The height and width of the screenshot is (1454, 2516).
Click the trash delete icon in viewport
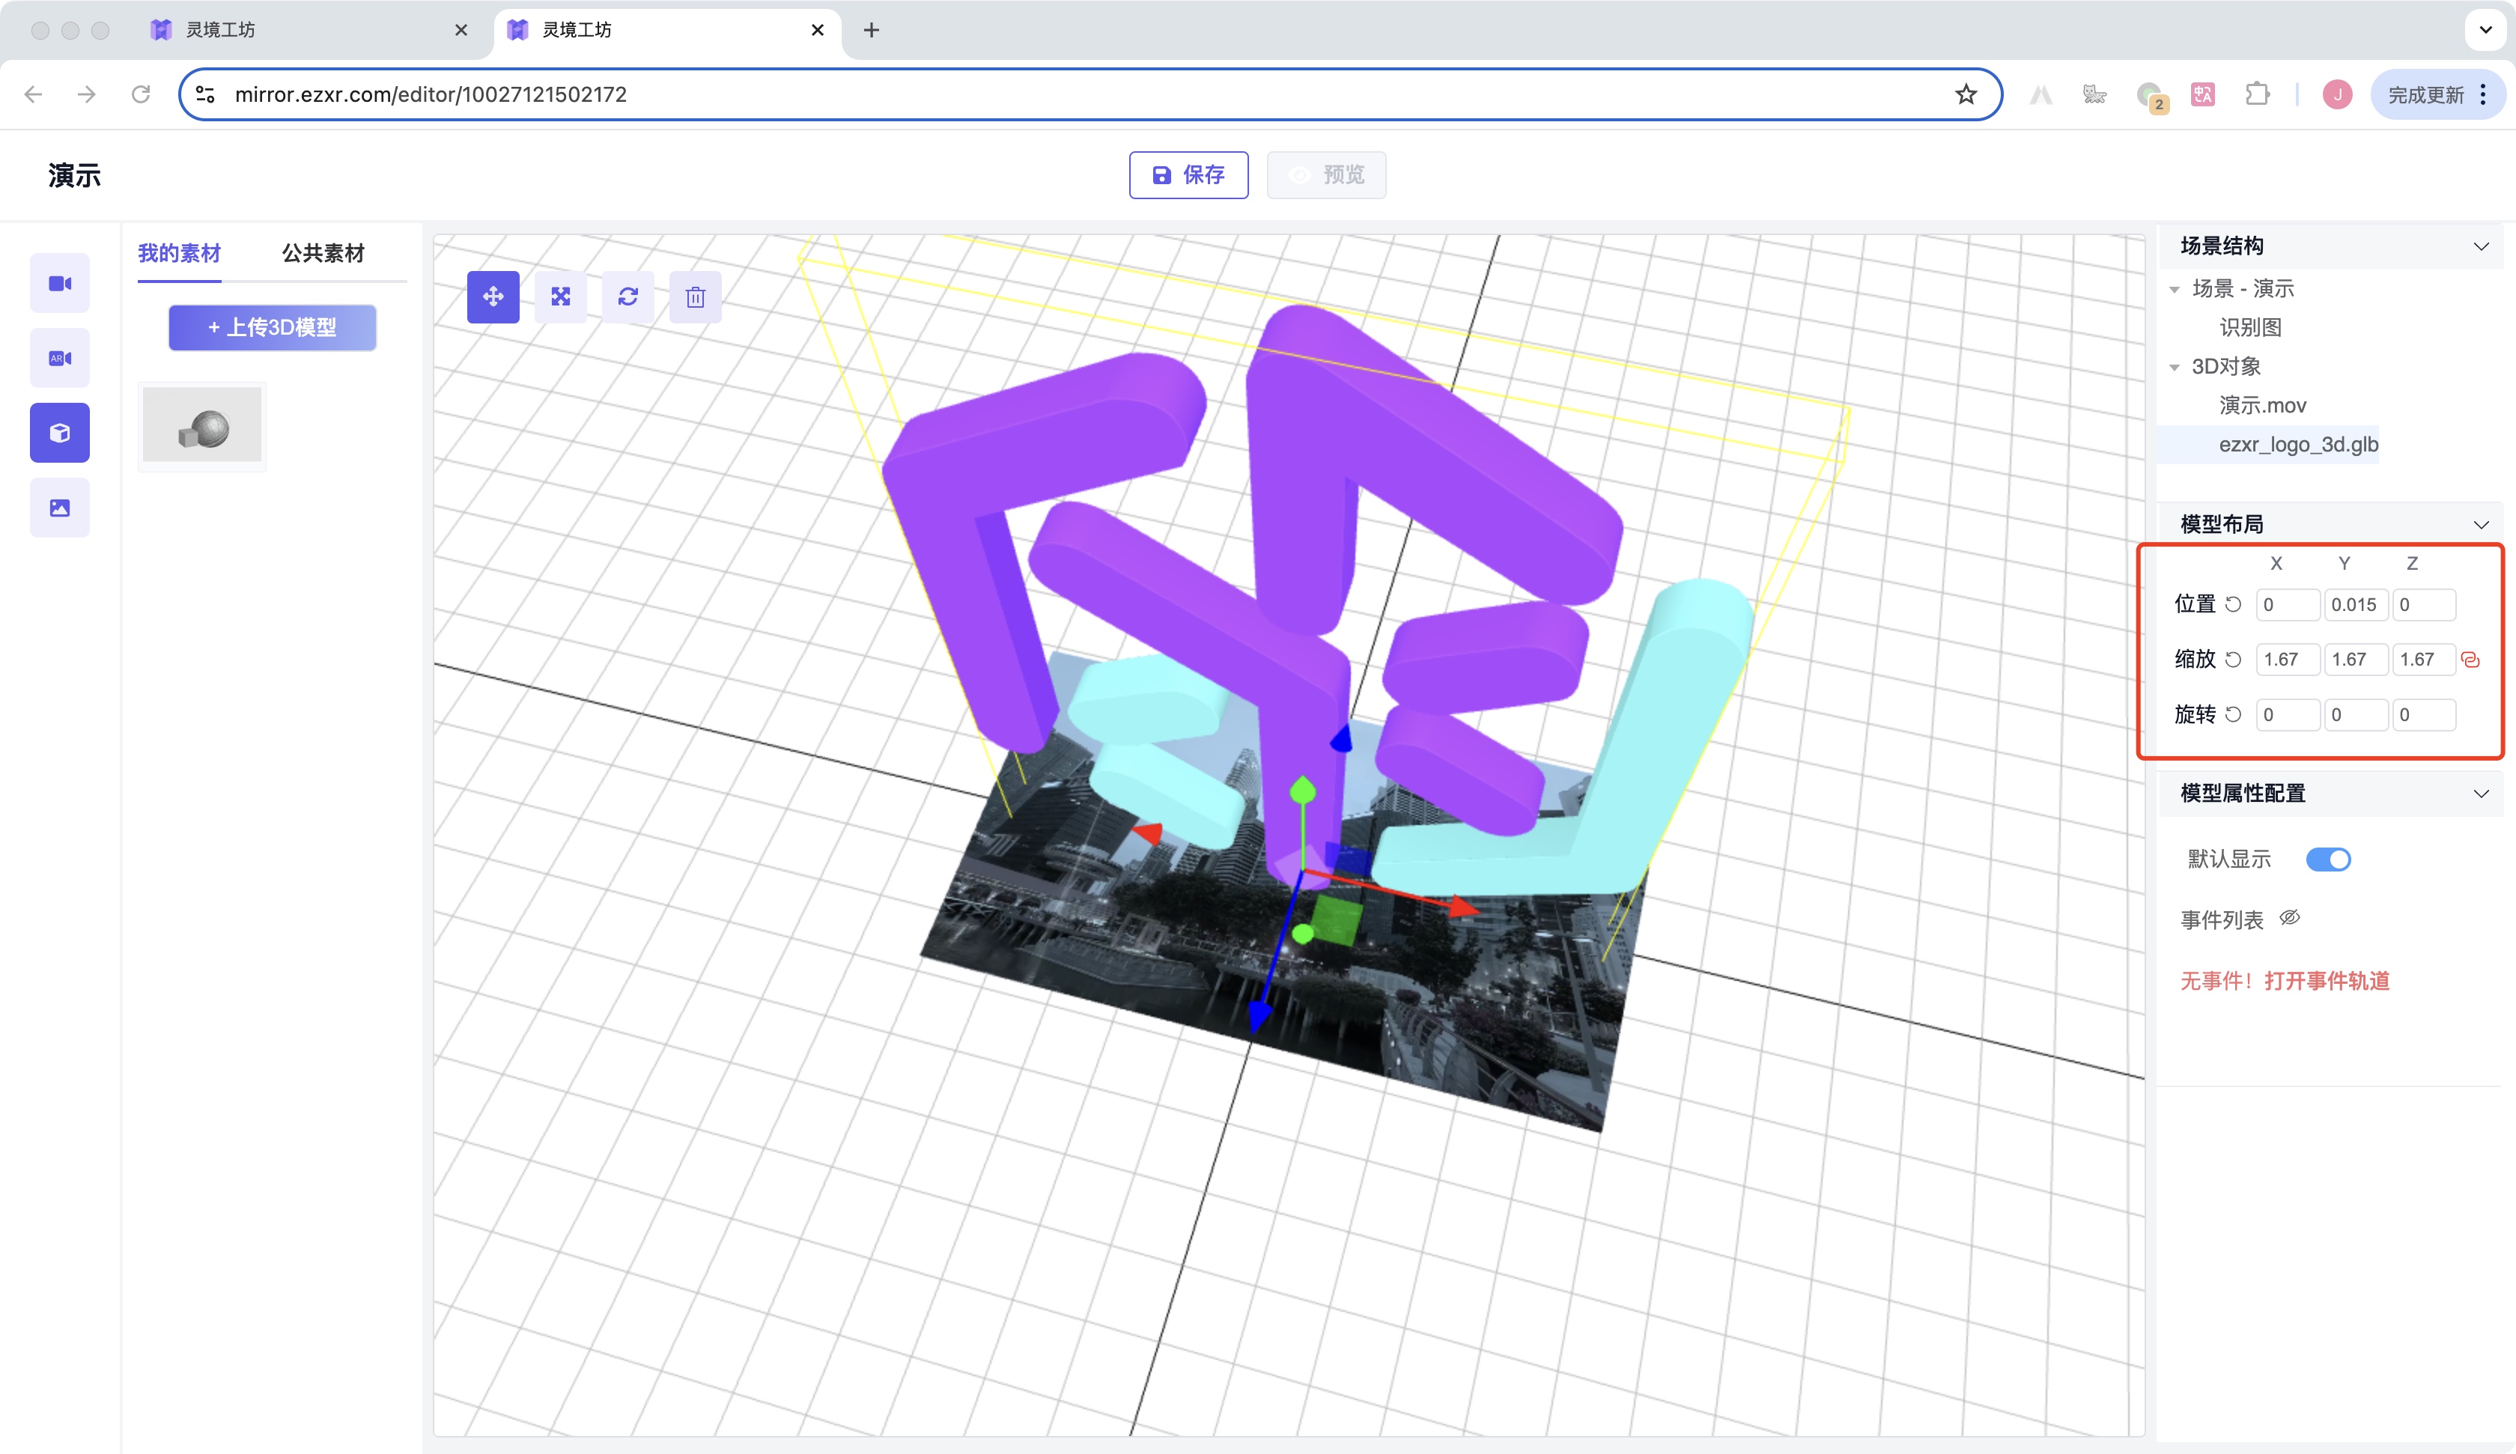[x=696, y=296]
